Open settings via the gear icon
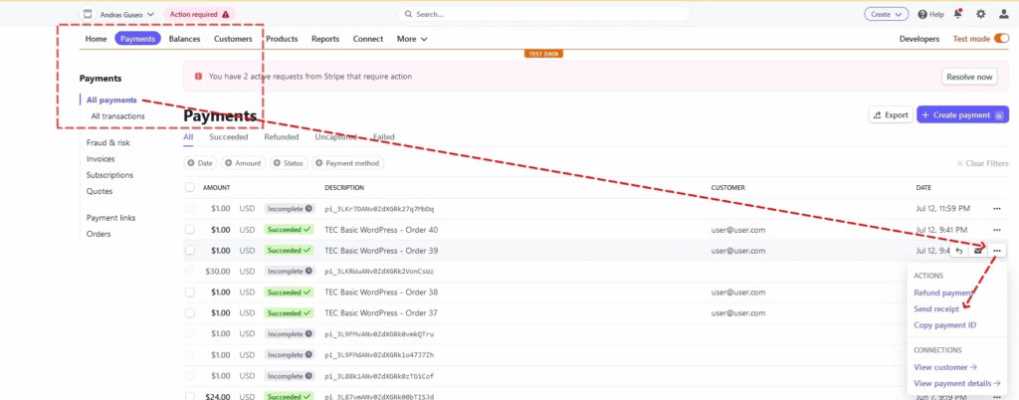This screenshot has height=400, width=1019. coord(981,14)
